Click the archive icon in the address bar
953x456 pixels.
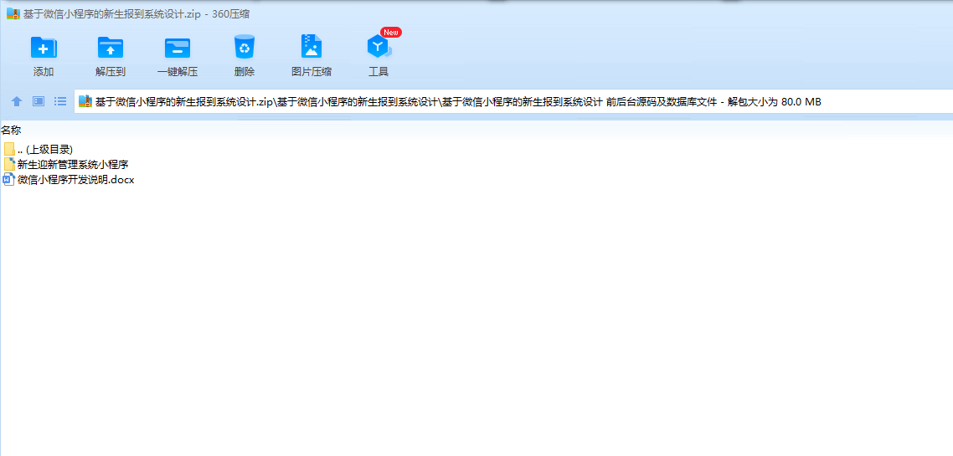pyautogui.click(x=85, y=101)
